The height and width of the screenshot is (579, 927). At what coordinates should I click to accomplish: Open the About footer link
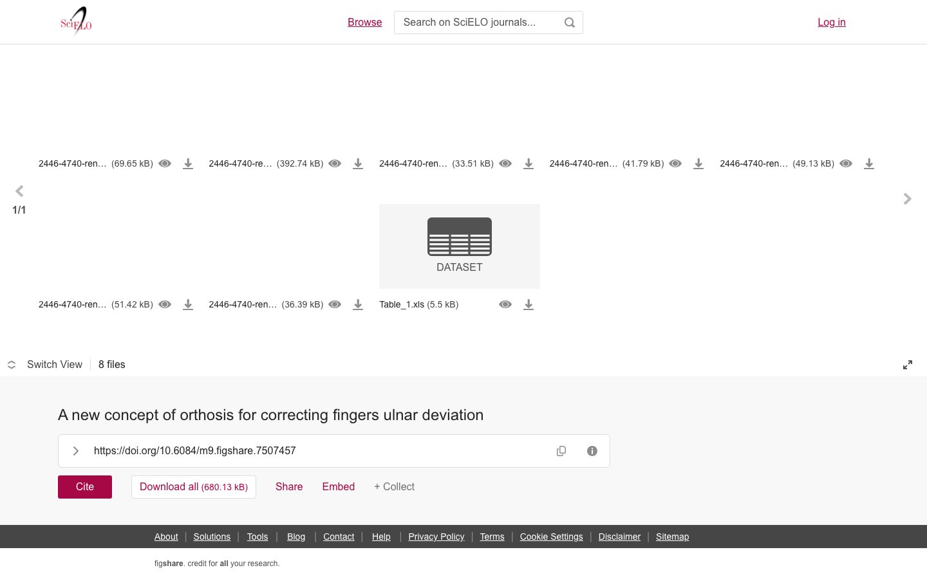(x=166, y=537)
